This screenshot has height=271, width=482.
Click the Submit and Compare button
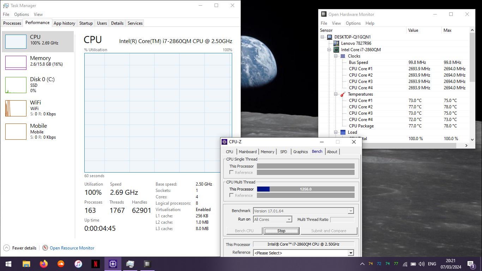[x=329, y=231]
